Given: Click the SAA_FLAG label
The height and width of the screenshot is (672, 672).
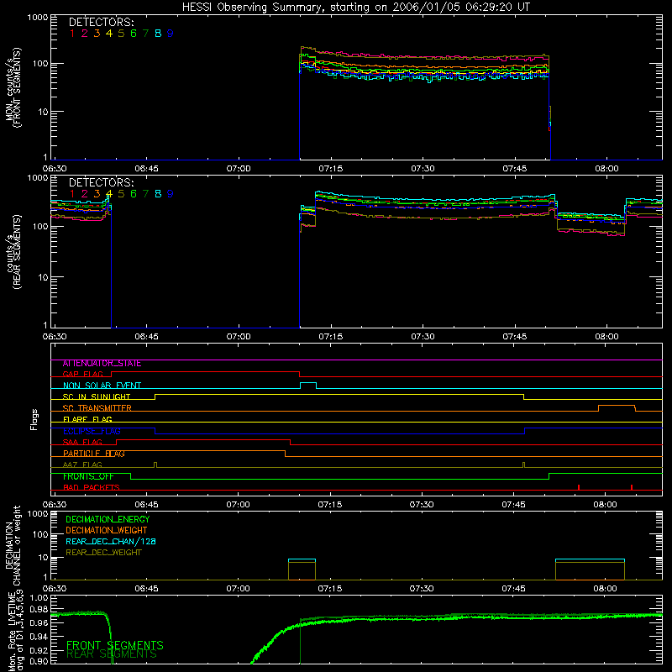Looking at the screenshot, I should click(x=82, y=443).
